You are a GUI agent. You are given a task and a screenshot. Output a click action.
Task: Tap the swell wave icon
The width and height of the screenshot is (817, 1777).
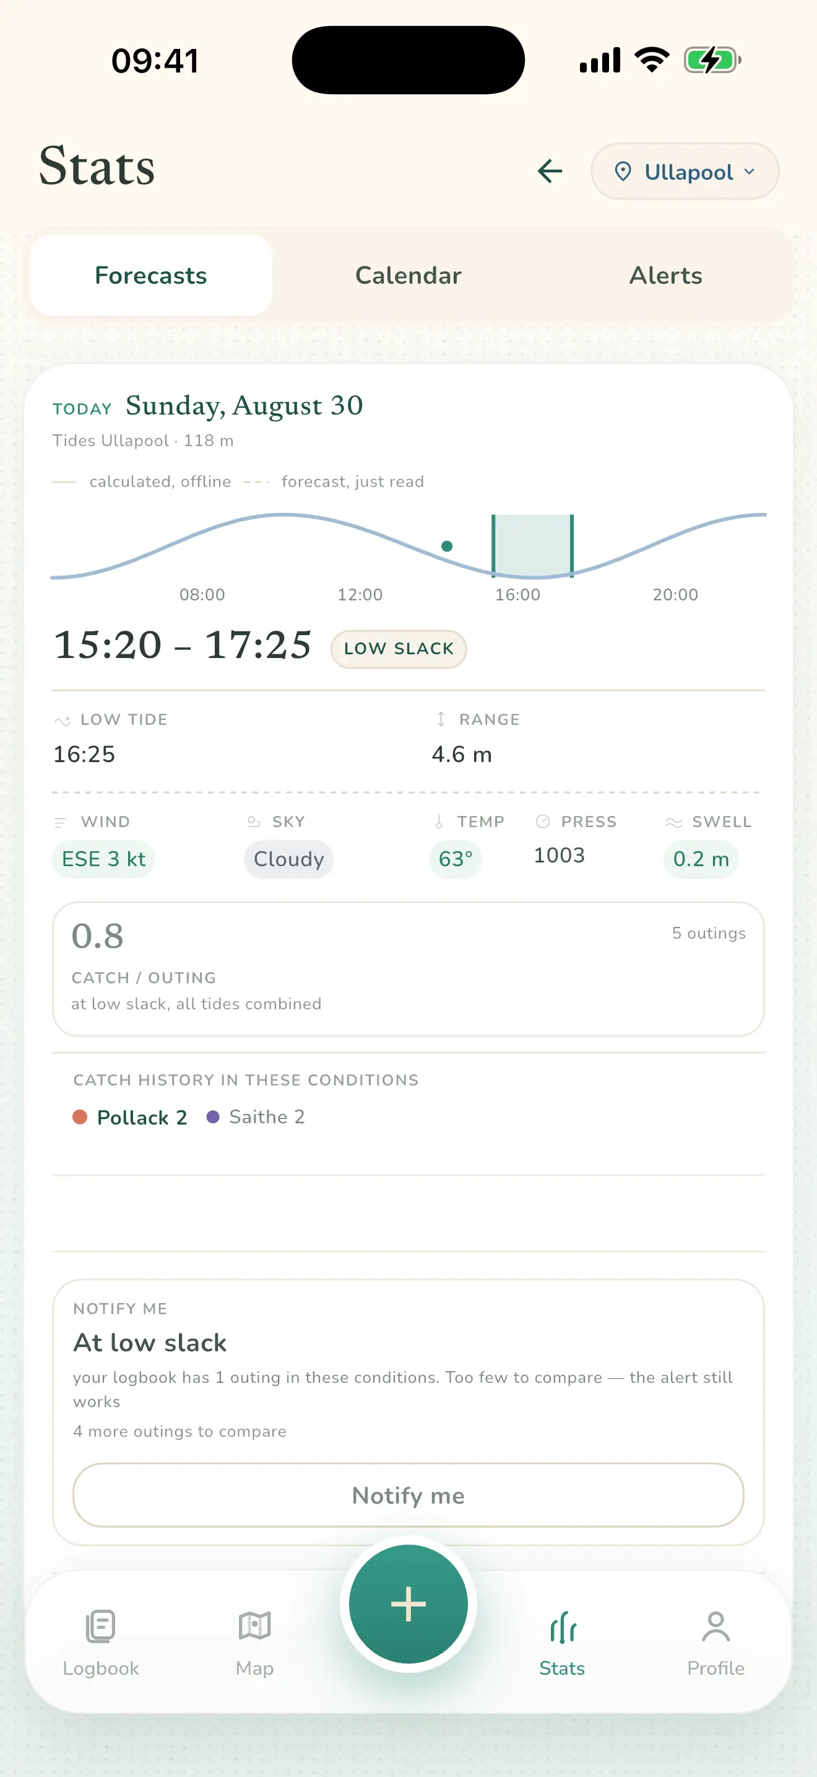click(x=673, y=822)
